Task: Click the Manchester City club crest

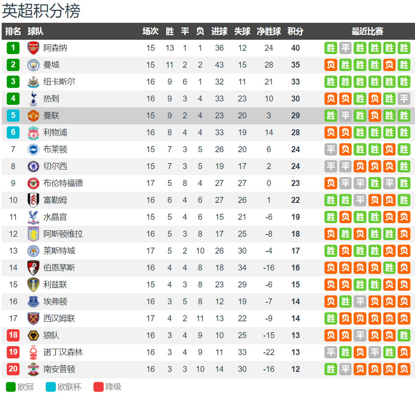Action: click(33, 65)
